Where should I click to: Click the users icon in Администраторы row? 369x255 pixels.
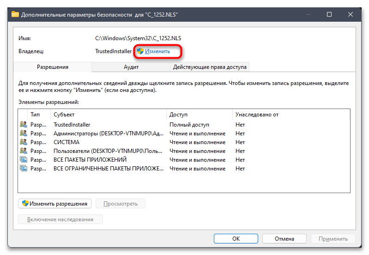point(24,133)
